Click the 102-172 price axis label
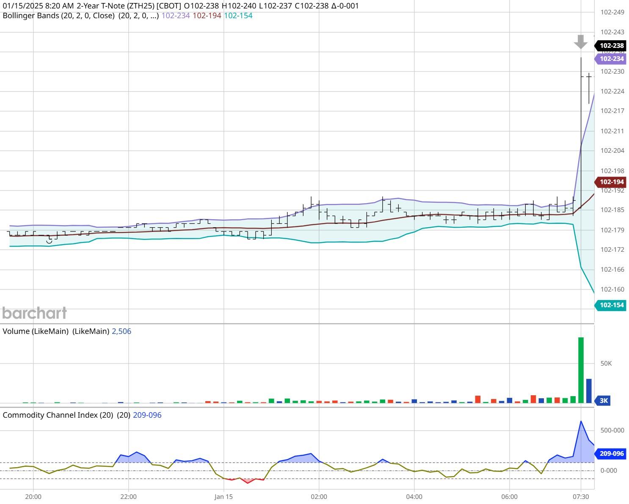 click(x=612, y=250)
